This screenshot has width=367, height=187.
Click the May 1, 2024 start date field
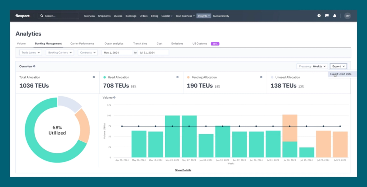click(117, 53)
